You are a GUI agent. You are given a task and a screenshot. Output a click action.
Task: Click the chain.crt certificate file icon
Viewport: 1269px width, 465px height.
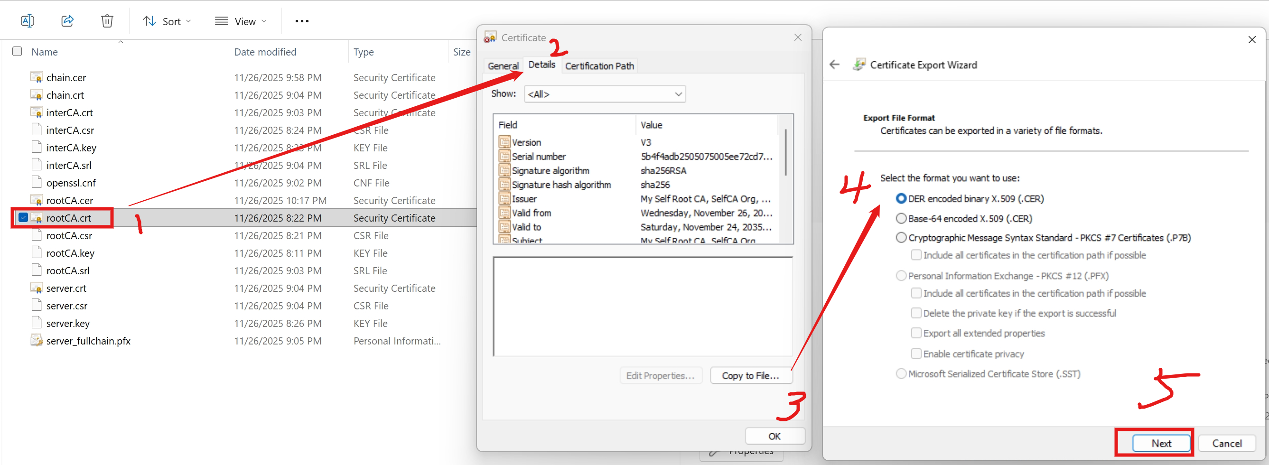tap(37, 95)
